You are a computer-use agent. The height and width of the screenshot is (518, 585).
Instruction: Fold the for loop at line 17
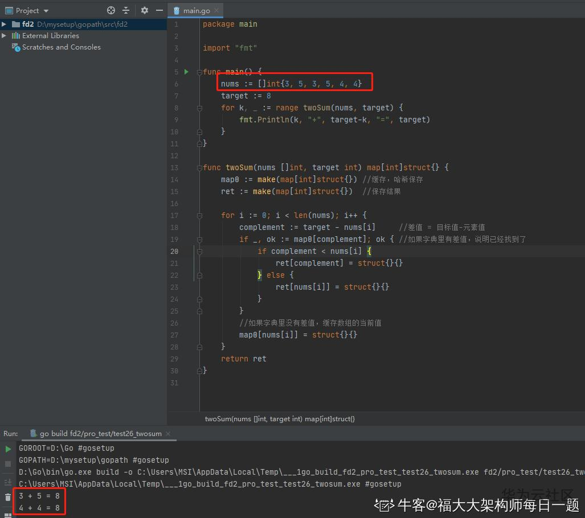[199, 216]
